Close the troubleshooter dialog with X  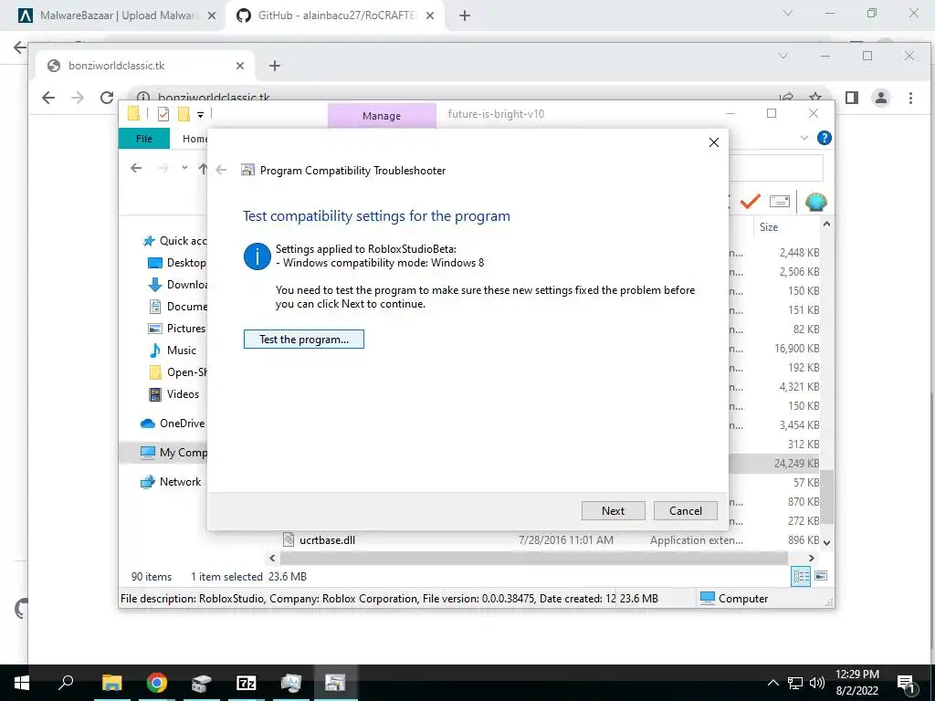pyautogui.click(x=714, y=142)
